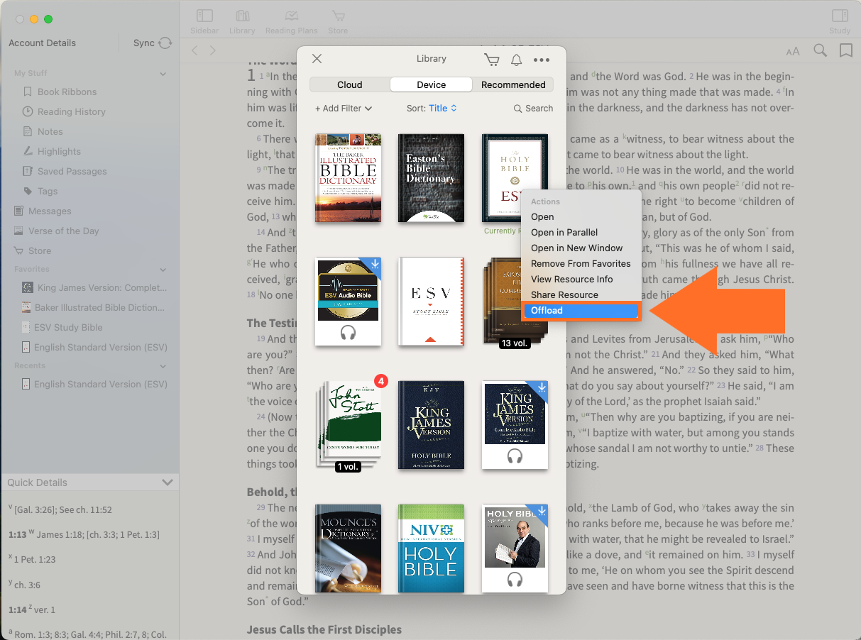Open Verse of the Day
This screenshot has height=640, width=861.
pyautogui.click(x=63, y=231)
